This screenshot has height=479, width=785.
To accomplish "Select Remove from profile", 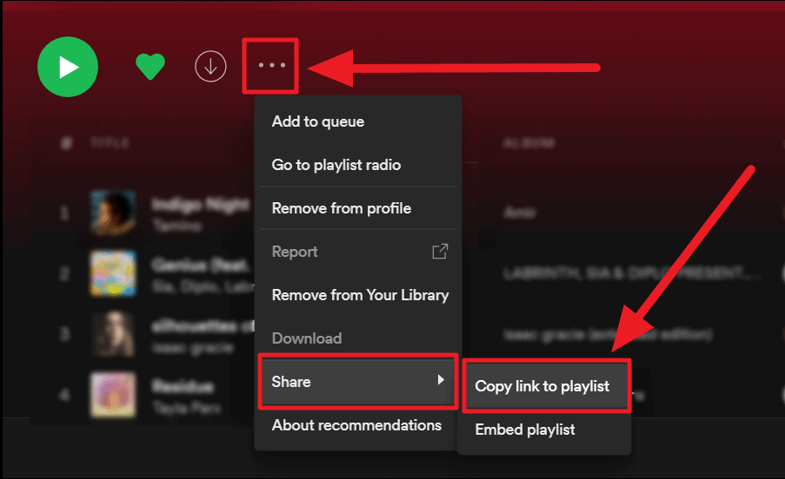I will [342, 208].
